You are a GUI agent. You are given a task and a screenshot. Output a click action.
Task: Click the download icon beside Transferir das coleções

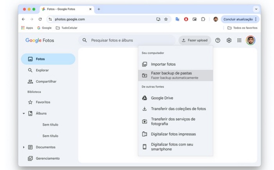(x=144, y=109)
